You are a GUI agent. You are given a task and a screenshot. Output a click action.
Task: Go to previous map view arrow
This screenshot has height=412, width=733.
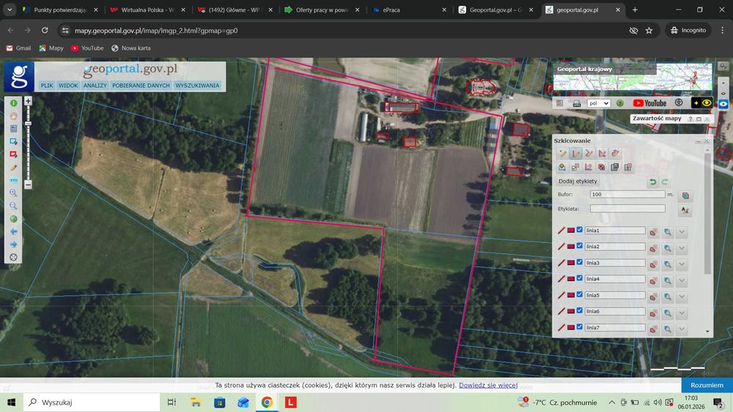click(13, 231)
